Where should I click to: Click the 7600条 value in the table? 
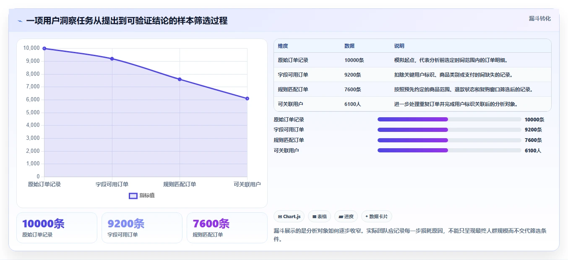pyautogui.click(x=353, y=90)
